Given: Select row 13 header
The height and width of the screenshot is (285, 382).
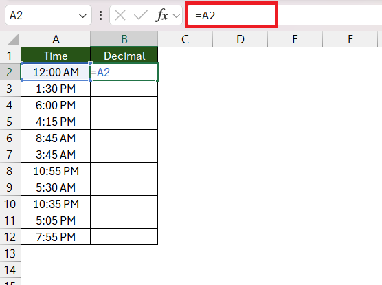Looking at the screenshot, I should [10, 253].
